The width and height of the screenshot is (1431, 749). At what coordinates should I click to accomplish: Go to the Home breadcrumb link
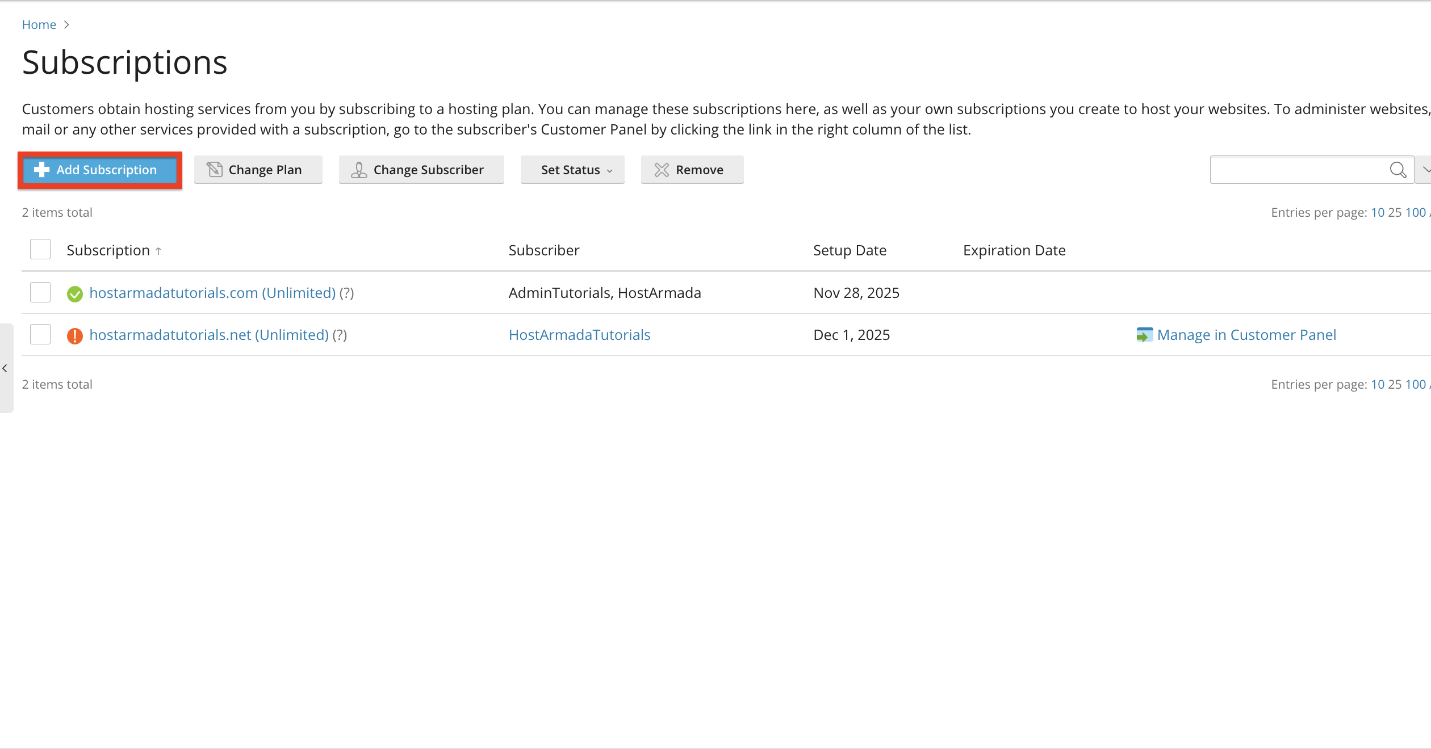tap(39, 25)
